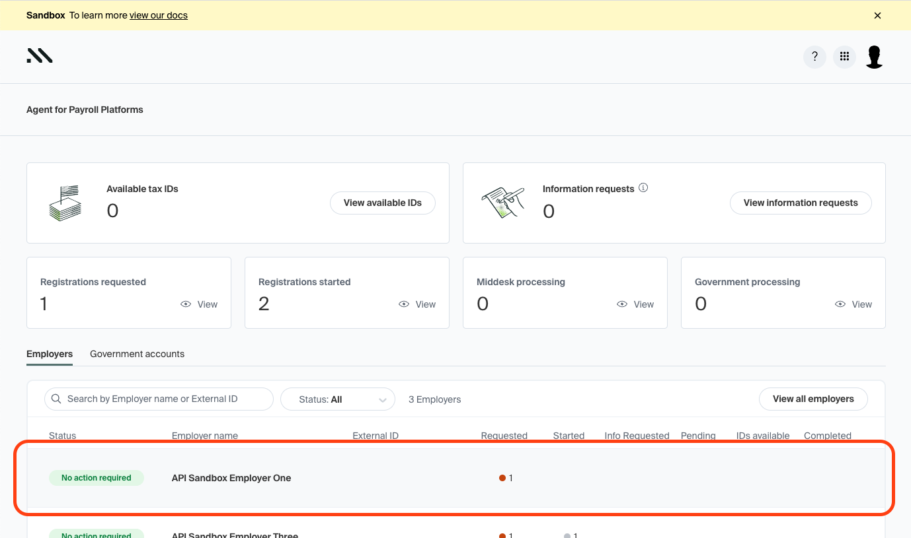Open the help question mark icon
The image size is (911, 538).
(x=814, y=57)
